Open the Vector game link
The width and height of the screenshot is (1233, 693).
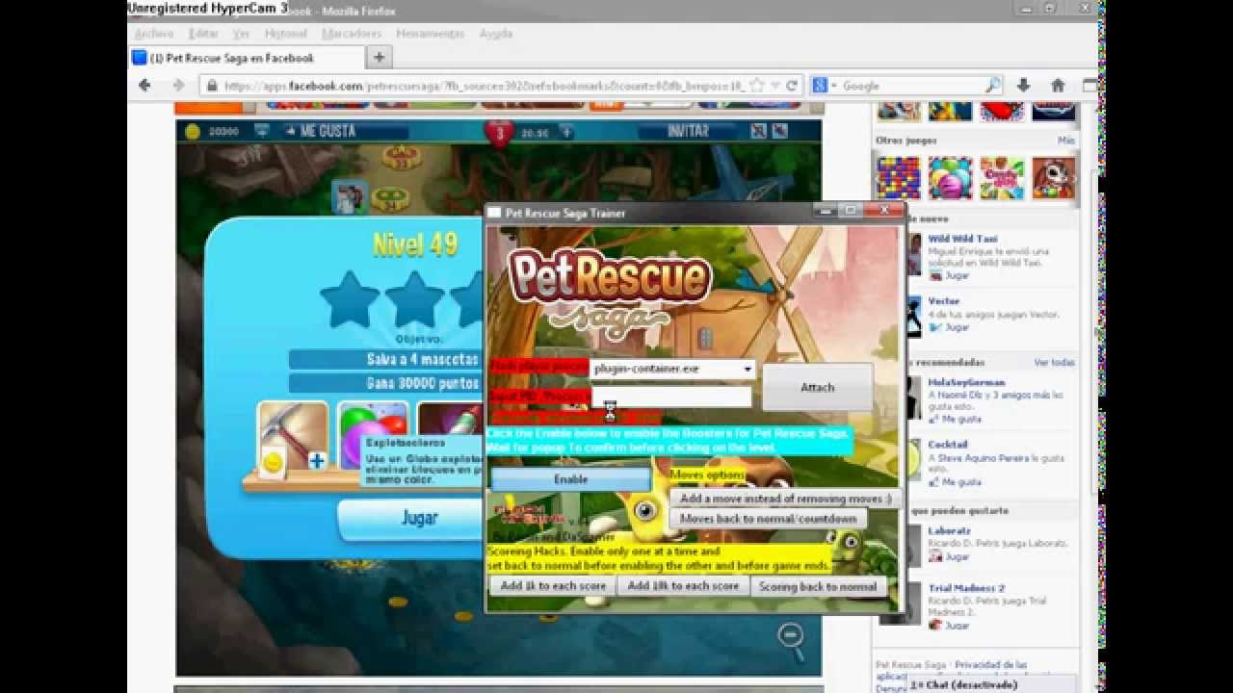(x=943, y=300)
